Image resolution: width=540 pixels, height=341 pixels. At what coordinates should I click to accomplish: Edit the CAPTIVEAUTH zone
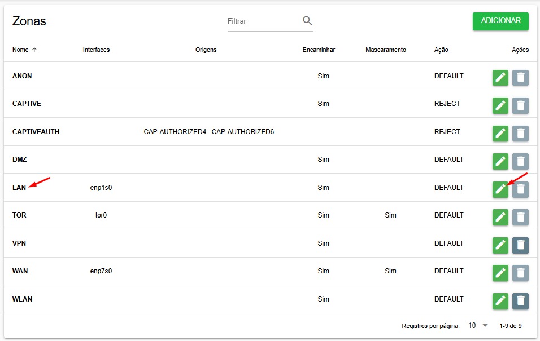(x=500, y=134)
